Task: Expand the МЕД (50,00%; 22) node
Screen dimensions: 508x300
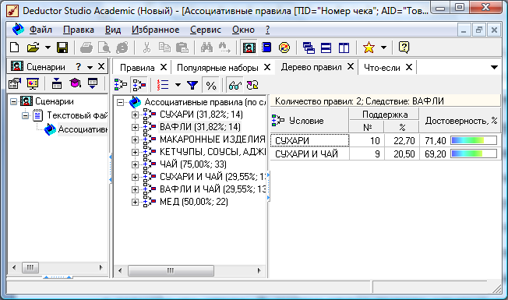Action: click(135, 202)
